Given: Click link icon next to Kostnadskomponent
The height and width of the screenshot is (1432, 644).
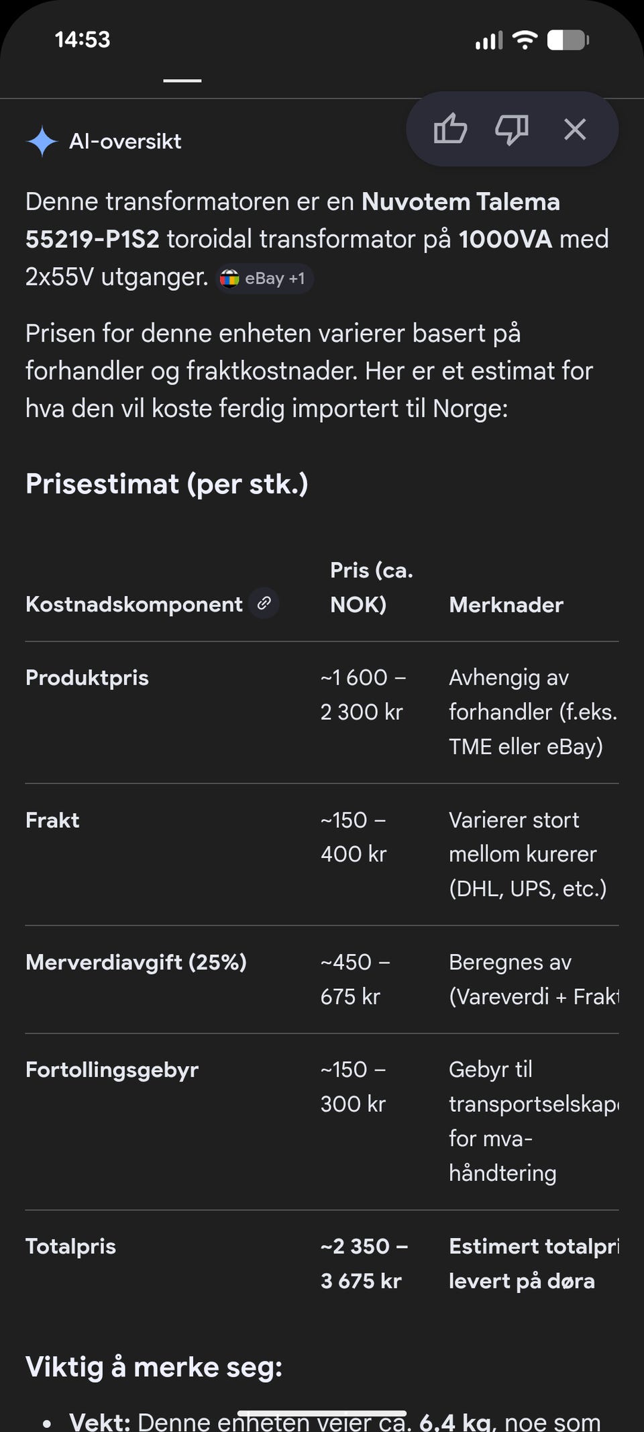Looking at the screenshot, I should [x=264, y=603].
